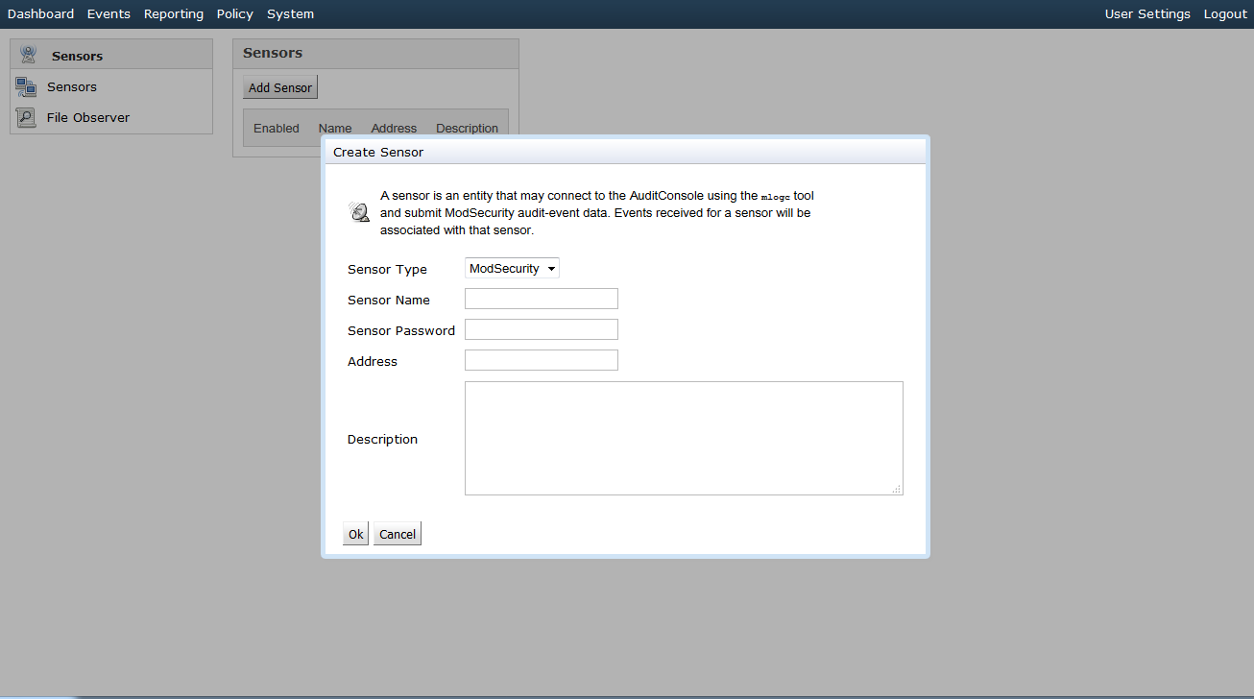Viewport: 1254px width, 699px height.
Task: Open the Policy menu
Action: [235, 14]
